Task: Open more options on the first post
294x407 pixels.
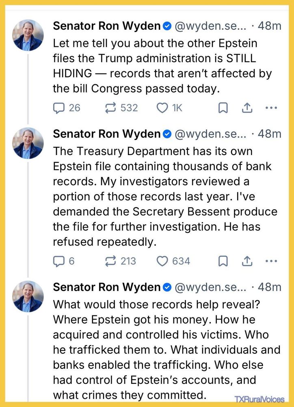Action: pyautogui.click(x=271, y=108)
